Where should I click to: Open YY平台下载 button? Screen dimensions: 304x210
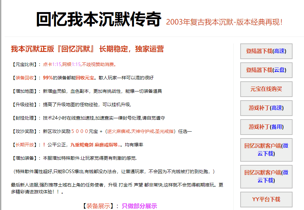pyautogui.click(x=266, y=199)
